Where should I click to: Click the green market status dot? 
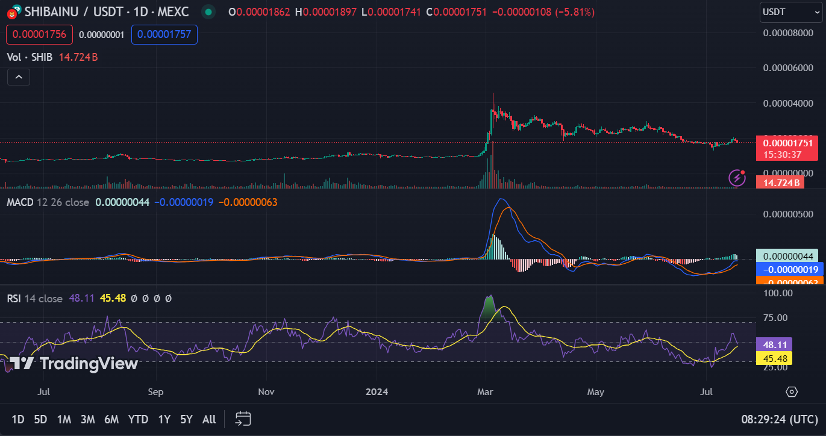(x=208, y=11)
